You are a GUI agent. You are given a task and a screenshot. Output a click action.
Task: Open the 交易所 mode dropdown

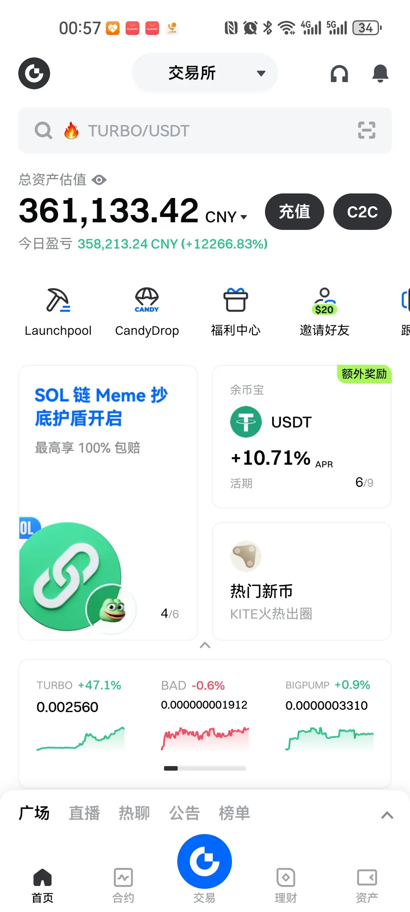click(x=205, y=73)
